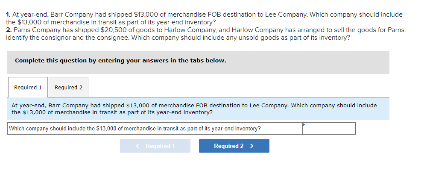The width and height of the screenshot is (424, 177).
Task: Click the blue triangle marker in the answer cell
Action: coord(304,125)
